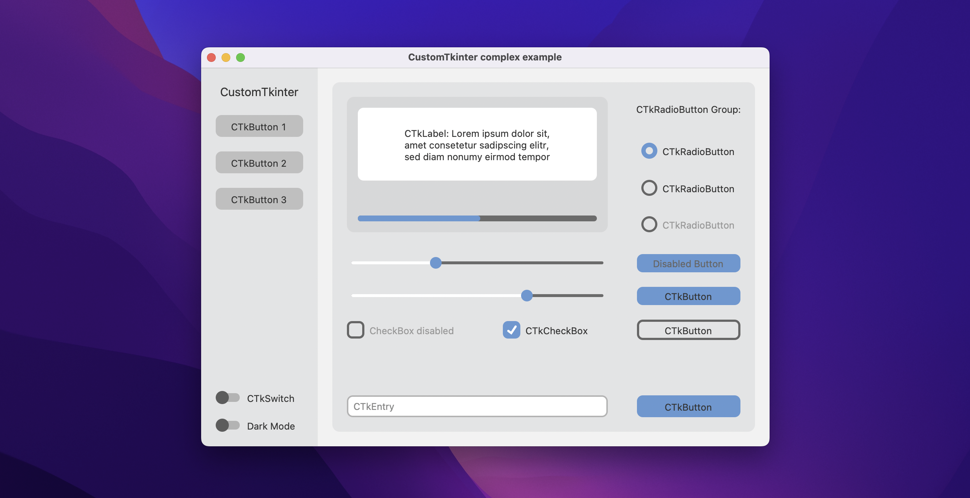Click the CTkLabel Lorem ipsum text box

pyautogui.click(x=477, y=145)
